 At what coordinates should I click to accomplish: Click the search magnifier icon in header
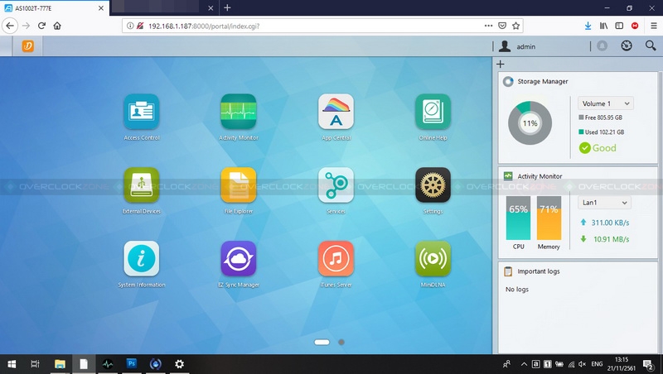point(651,46)
